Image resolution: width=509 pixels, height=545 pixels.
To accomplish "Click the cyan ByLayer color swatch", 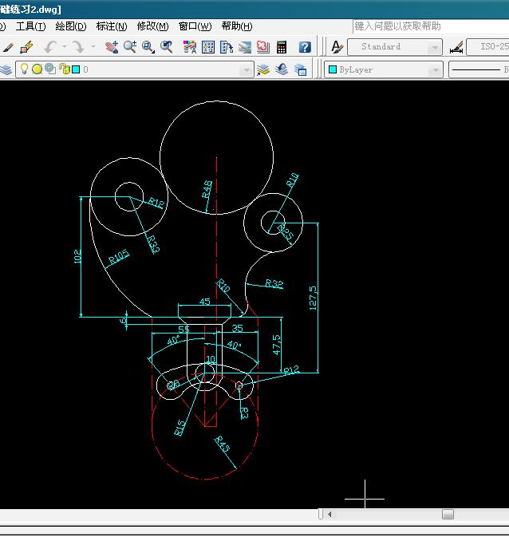I will click(x=333, y=69).
